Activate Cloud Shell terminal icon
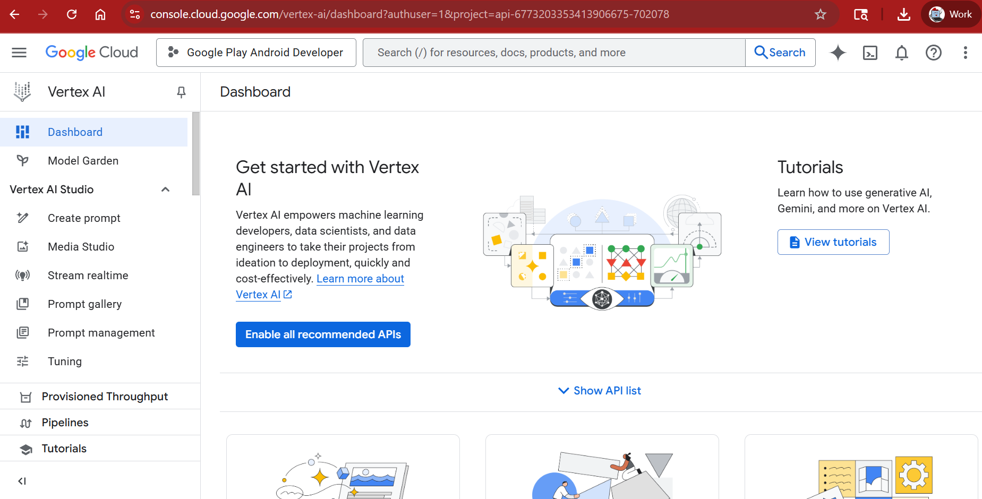Viewport: 982px width, 499px height. point(870,53)
